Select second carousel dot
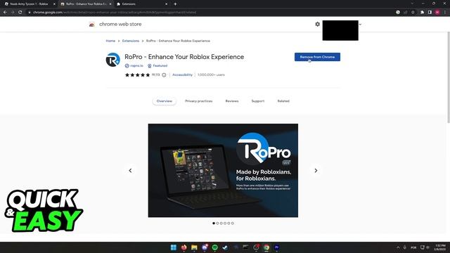The image size is (450, 253). (x=217, y=223)
